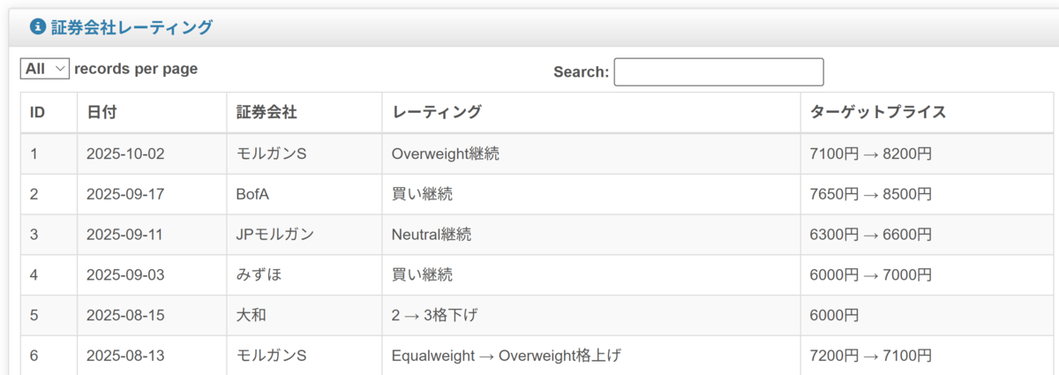The image size is (1059, 375).
Task: Click the info icon beside 証券会社レーティング
Action: pyautogui.click(x=37, y=27)
